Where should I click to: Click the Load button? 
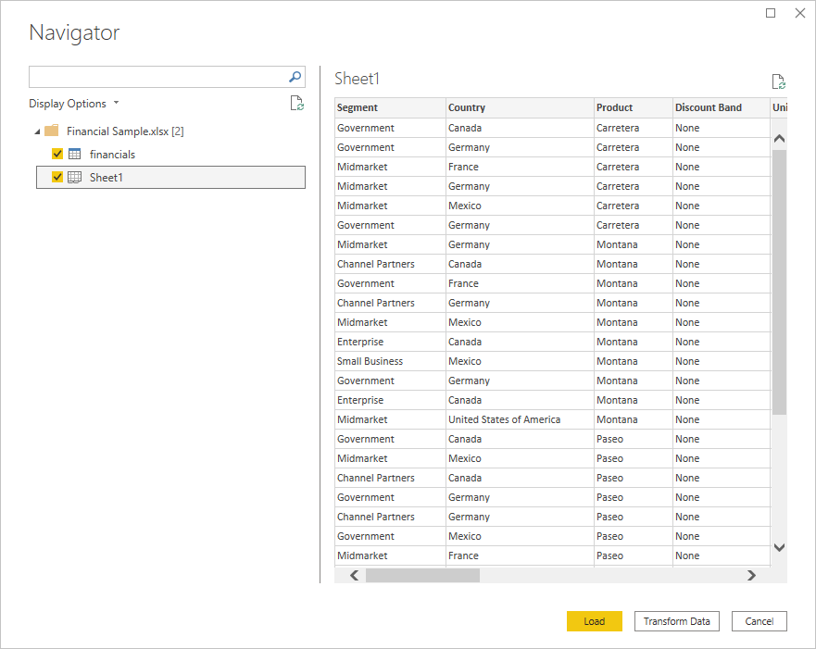594,621
